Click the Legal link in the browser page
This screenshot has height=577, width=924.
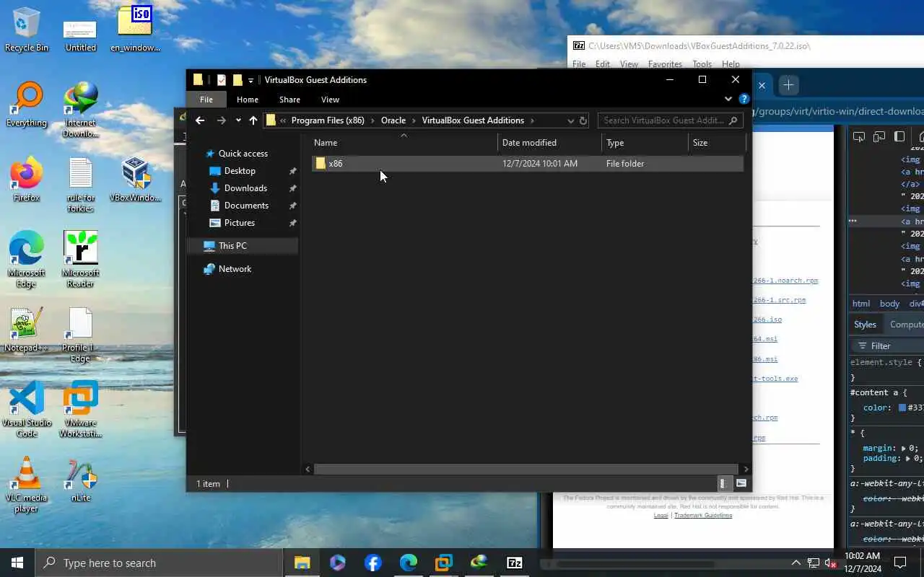(661, 515)
